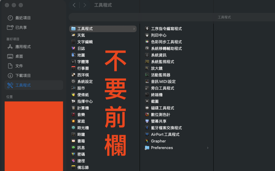The image size is (275, 171).
Task: Select 音訊 MIDI 設定 icon
Action: click(147, 82)
